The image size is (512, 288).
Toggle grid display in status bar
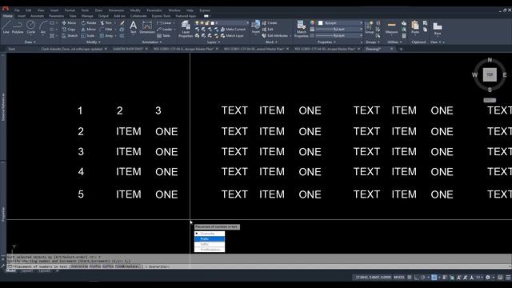coord(410,278)
